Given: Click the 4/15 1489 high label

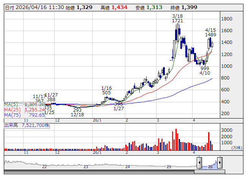Looking at the screenshot, I should (210, 32).
